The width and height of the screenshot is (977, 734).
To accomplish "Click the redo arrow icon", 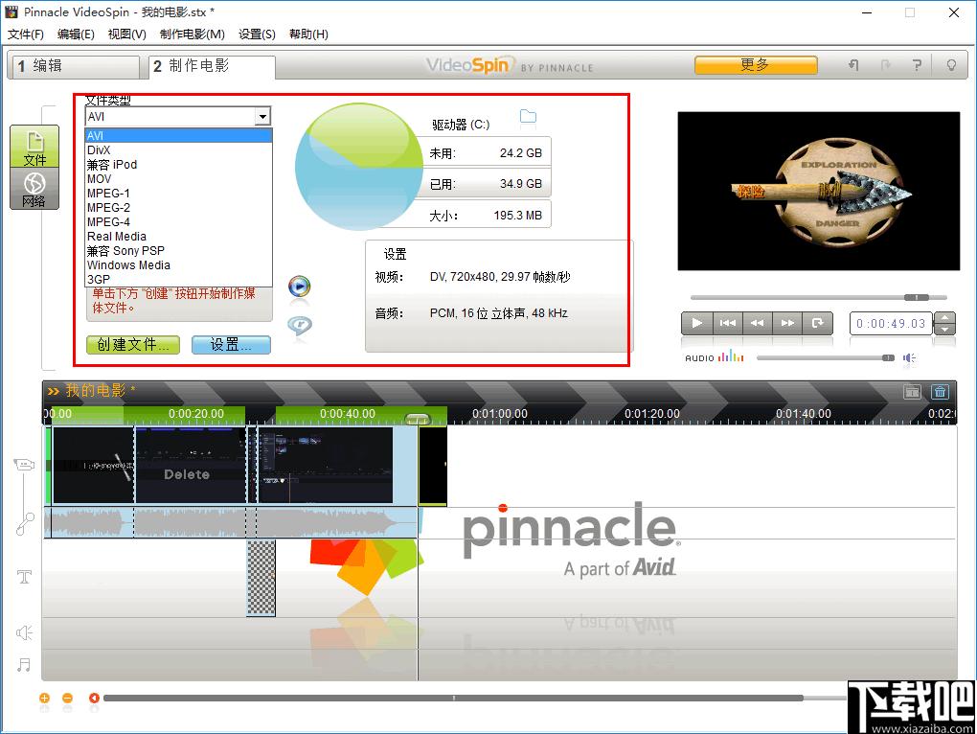I will pos(885,65).
